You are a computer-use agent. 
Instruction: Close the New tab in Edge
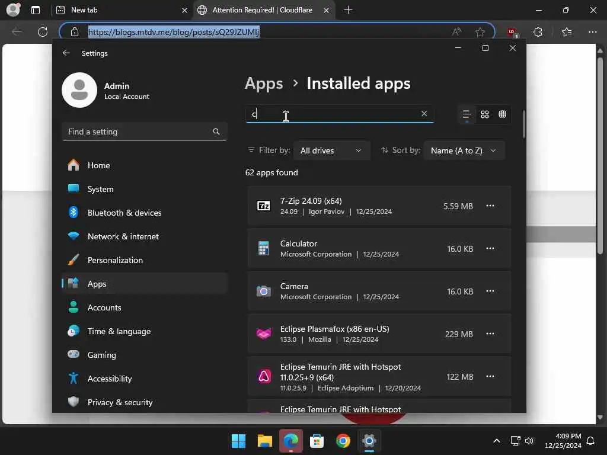[x=185, y=11]
